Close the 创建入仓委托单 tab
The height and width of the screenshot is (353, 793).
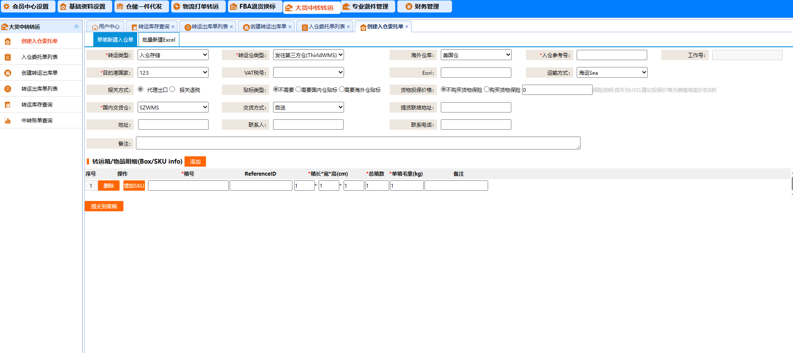407,27
